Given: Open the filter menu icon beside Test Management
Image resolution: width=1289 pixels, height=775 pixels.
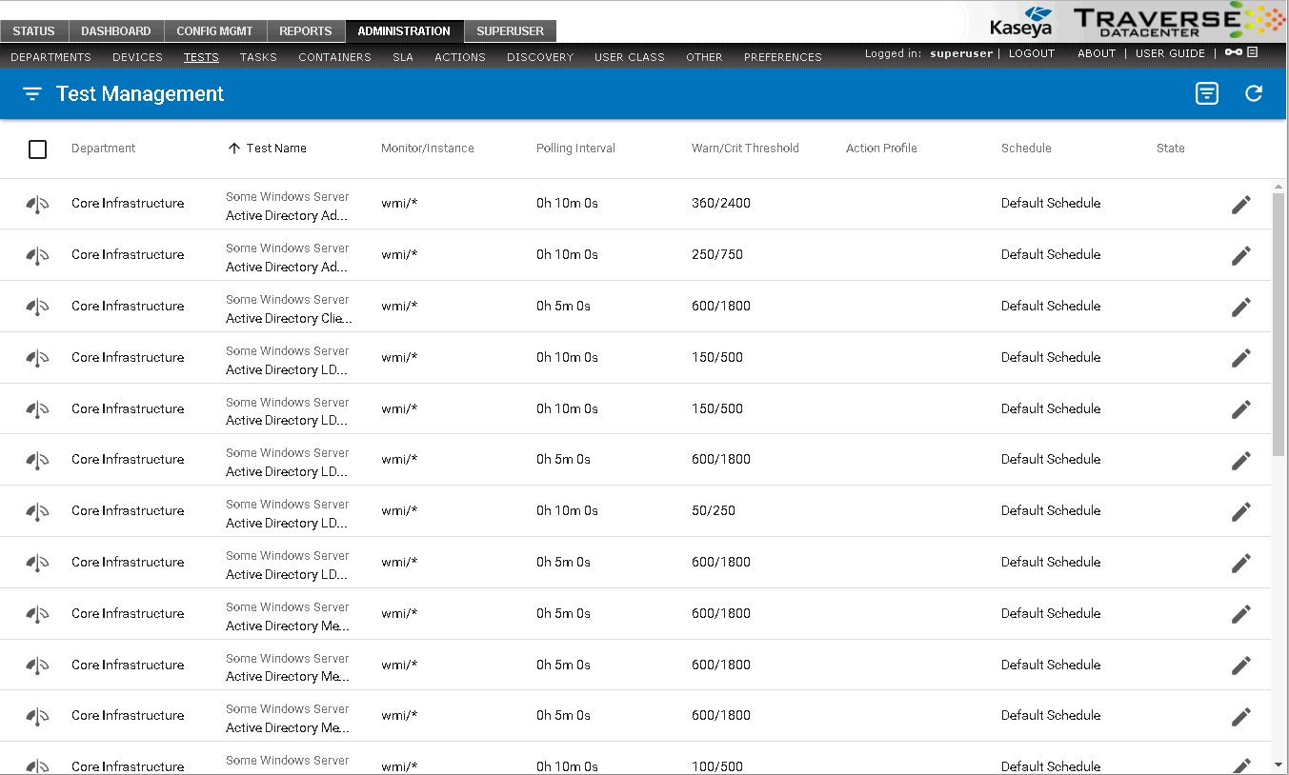Looking at the screenshot, I should tap(32, 94).
